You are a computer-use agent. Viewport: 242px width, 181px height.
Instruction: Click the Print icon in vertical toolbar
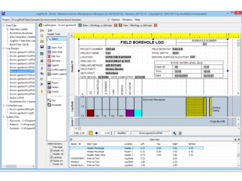pyautogui.click(x=42, y=61)
